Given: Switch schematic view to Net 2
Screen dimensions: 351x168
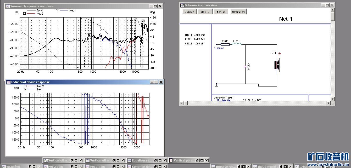Looking at the screenshot, I should [x=221, y=12].
